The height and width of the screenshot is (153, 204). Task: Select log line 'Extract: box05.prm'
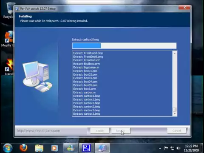coord(85,85)
